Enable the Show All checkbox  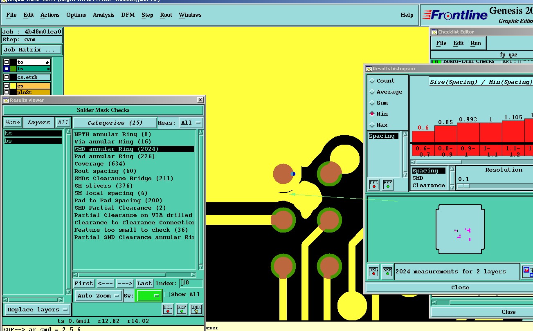tap(167, 295)
